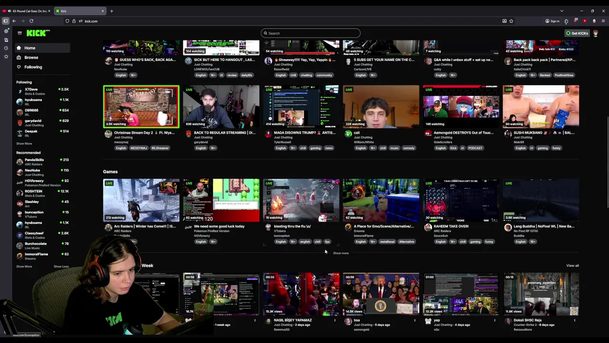
Task: Open ROSHTEIN in Recommended list
Action: pyautogui.click(x=42, y=193)
